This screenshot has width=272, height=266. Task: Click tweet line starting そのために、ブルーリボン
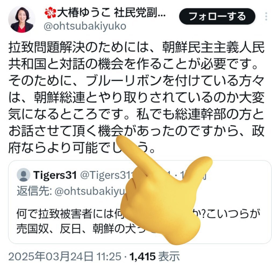click(136, 81)
